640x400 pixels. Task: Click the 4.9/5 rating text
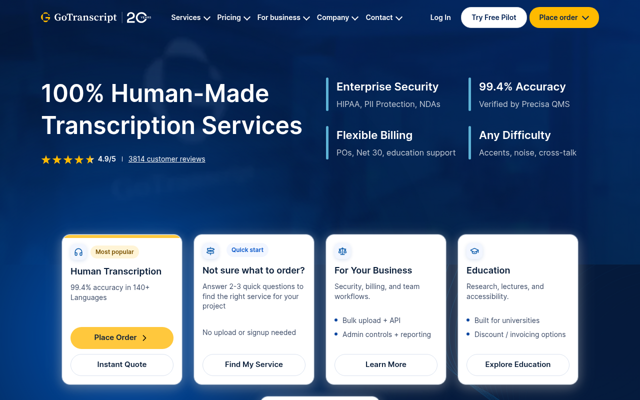[x=107, y=159]
